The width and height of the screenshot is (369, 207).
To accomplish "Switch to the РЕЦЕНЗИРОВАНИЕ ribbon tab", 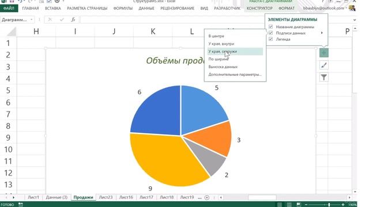I will (178, 8).
